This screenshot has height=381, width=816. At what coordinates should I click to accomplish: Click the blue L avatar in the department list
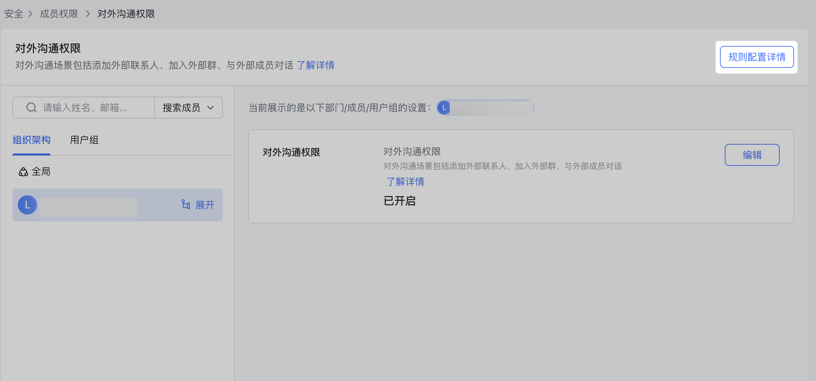27,205
